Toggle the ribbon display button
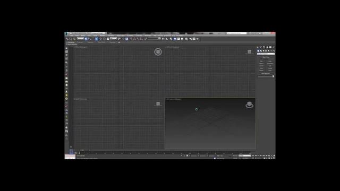This screenshot has height=191, width=340. (175, 39)
